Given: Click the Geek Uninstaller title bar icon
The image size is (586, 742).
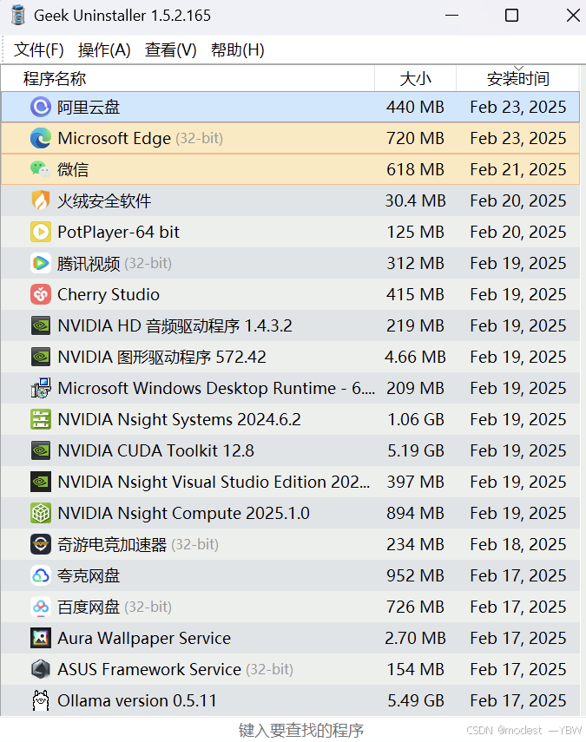Looking at the screenshot, I should point(18,15).
